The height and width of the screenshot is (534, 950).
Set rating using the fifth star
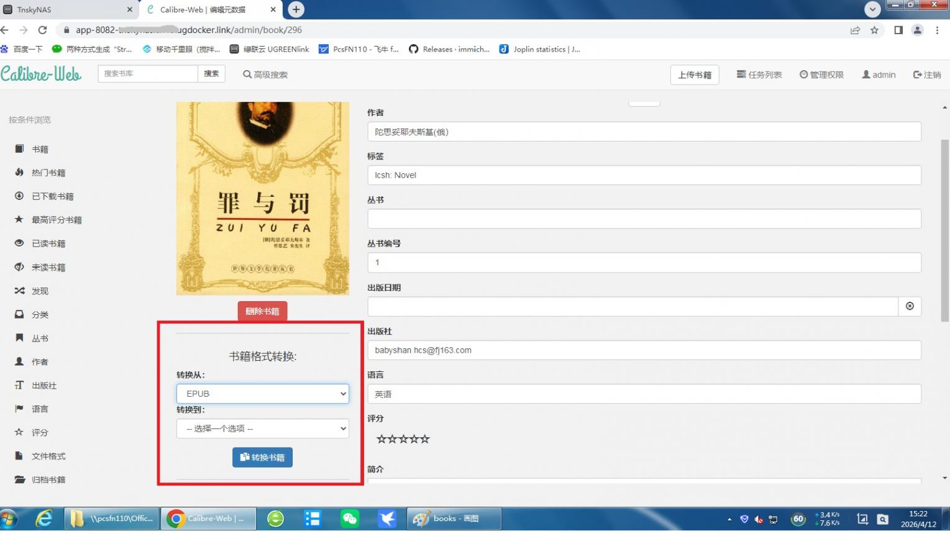tap(425, 439)
